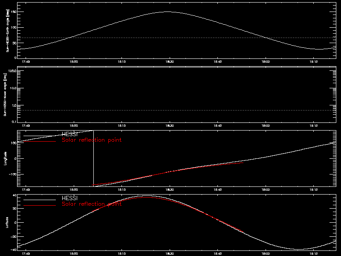The height and width of the screenshot is (256, 341).
Task: Click the 18:45 time label under Latitude plot
Action: click(218, 254)
